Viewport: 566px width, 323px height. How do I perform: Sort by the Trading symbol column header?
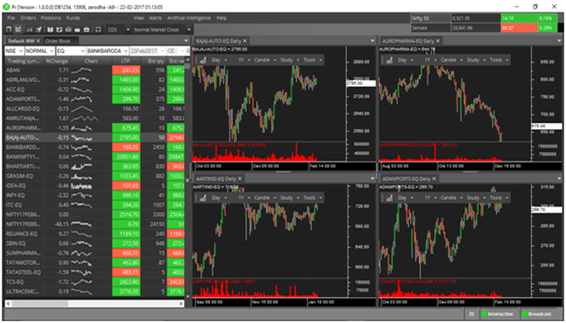pyautogui.click(x=23, y=61)
